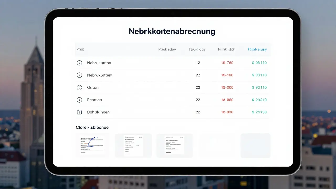Screen dimensions: 336x189
Task: Expand the Pesman row
Action: pos(79,100)
